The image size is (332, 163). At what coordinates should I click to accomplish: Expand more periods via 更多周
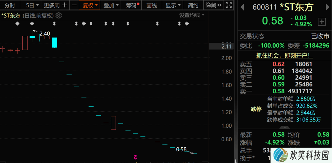[51, 5]
